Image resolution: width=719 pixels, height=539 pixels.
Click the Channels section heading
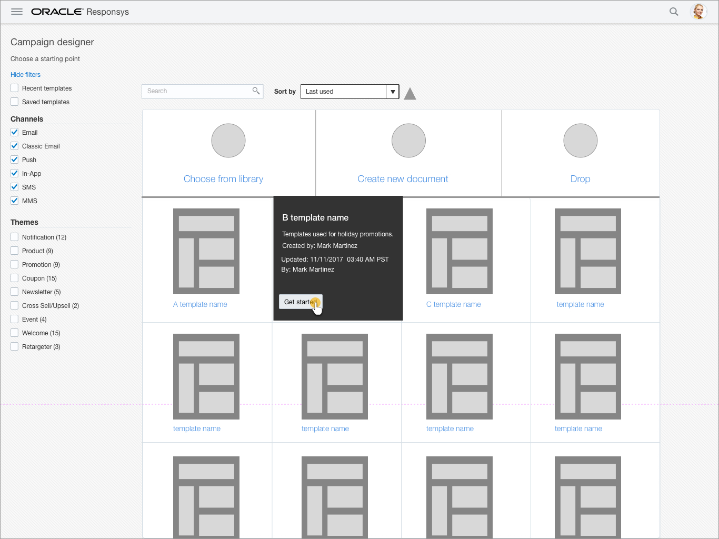pos(27,119)
